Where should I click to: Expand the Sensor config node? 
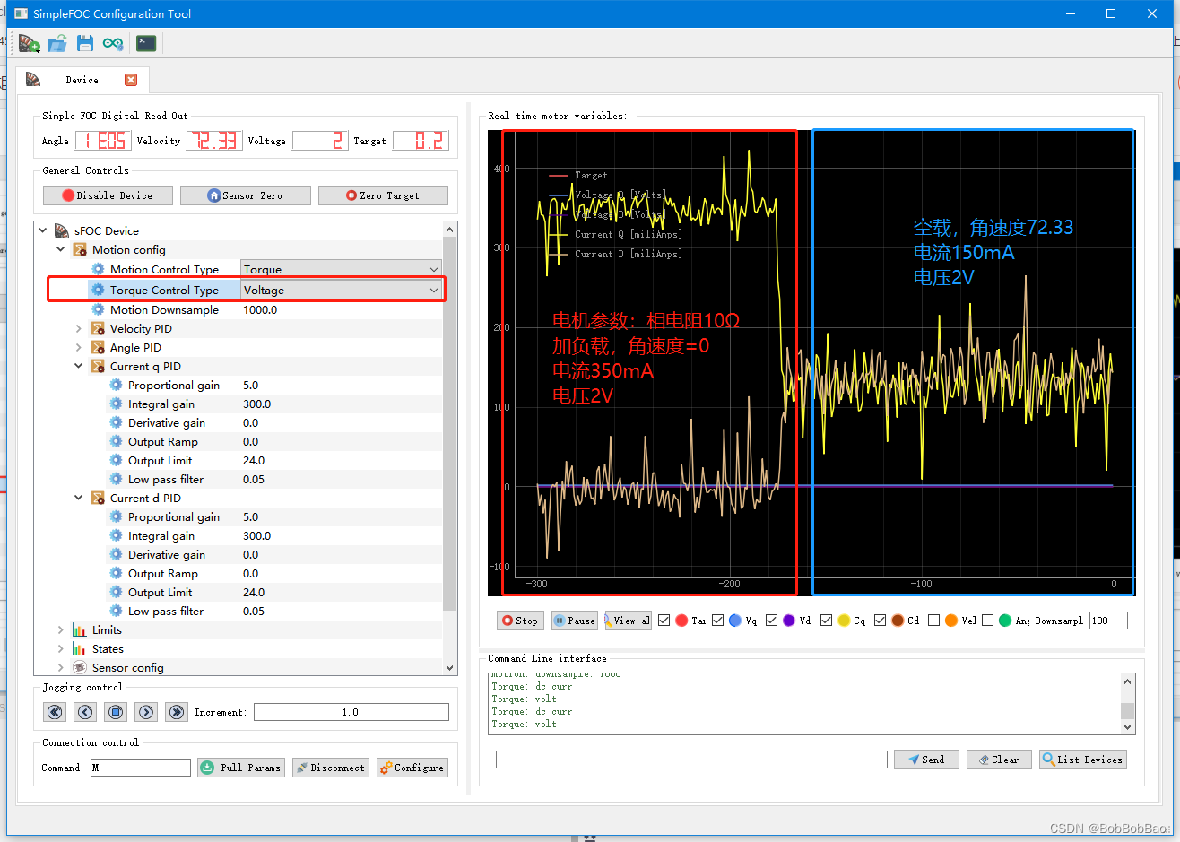click(61, 667)
